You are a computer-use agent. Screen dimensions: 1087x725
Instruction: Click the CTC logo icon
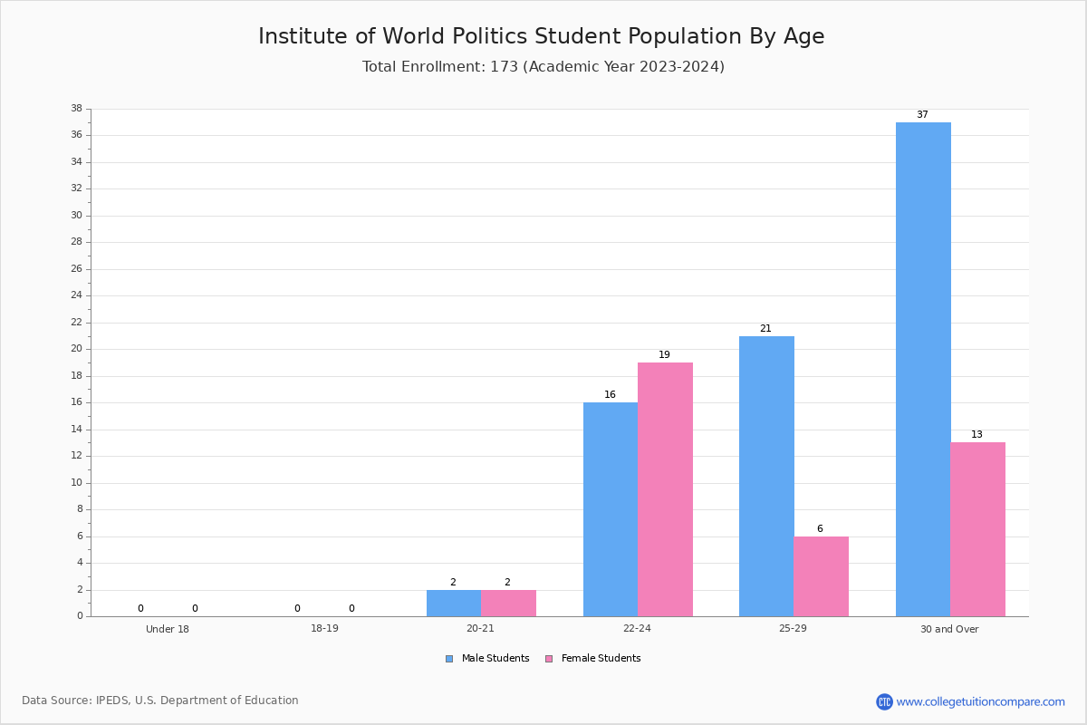pyautogui.click(x=884, y=701)
